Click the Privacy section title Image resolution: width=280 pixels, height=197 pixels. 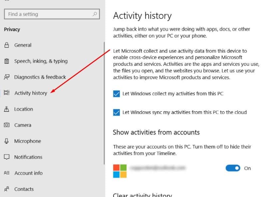pyautogui.click(x=12, y=29)
